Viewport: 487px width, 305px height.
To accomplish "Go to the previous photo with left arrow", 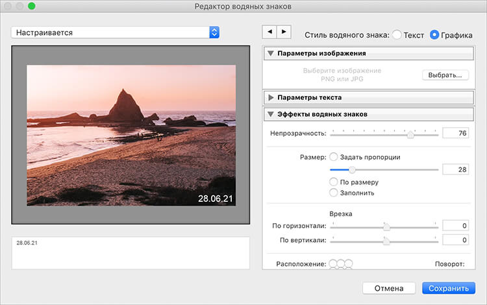I will pos(269,32).
